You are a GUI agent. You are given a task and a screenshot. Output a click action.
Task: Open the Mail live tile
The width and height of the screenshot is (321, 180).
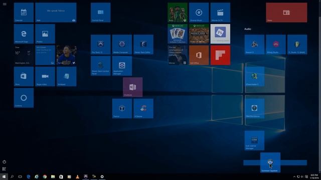coord(56,12)
